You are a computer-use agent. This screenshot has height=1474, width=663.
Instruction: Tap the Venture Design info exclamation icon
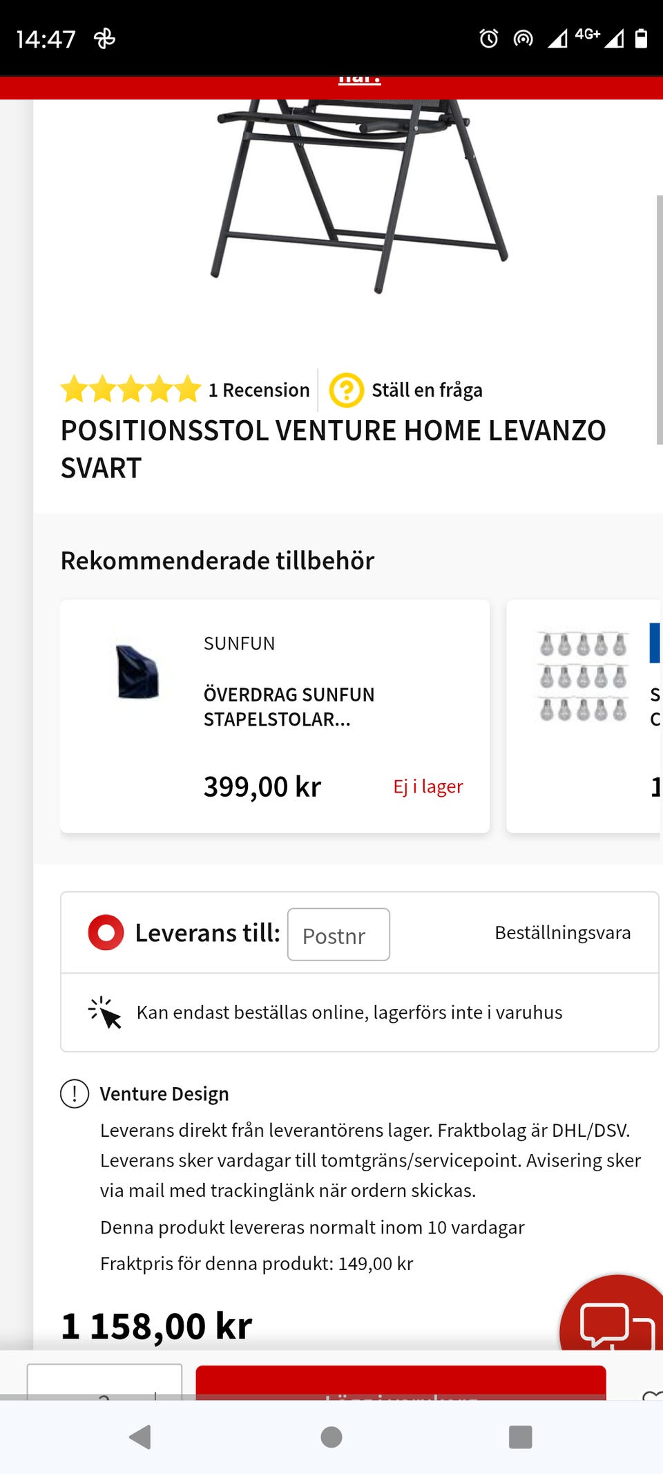click(x=75, y=1093)
